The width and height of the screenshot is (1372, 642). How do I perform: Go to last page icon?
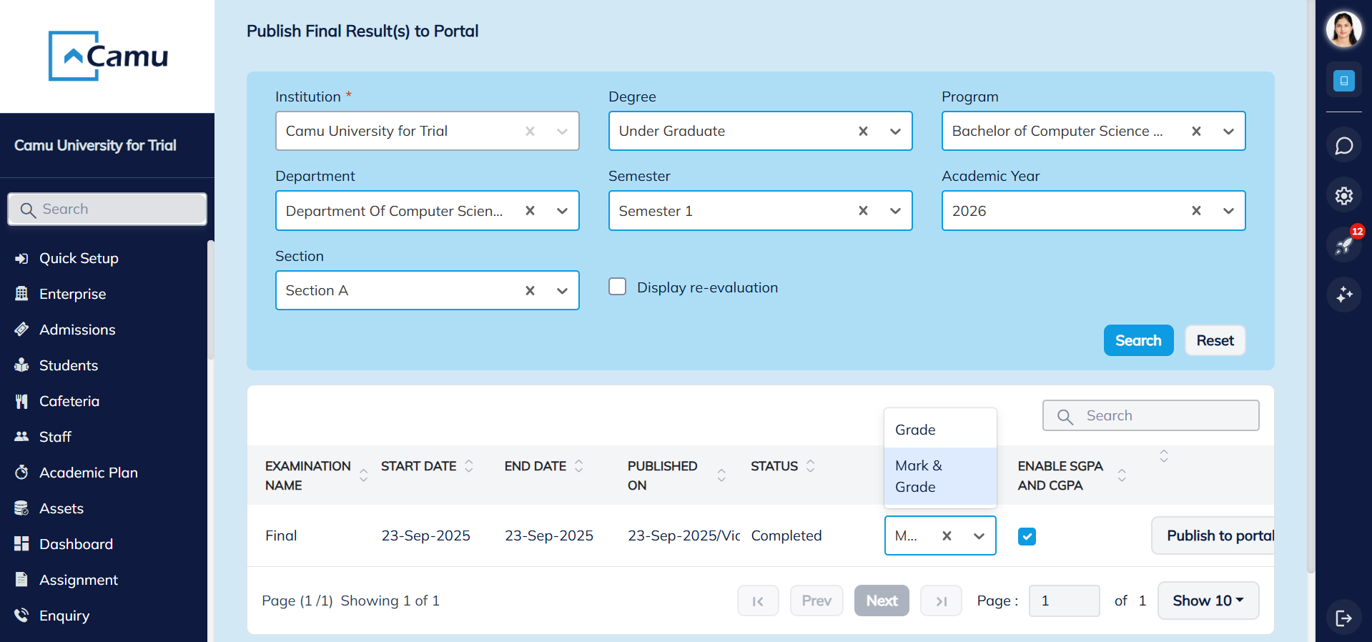pos(941,601)
